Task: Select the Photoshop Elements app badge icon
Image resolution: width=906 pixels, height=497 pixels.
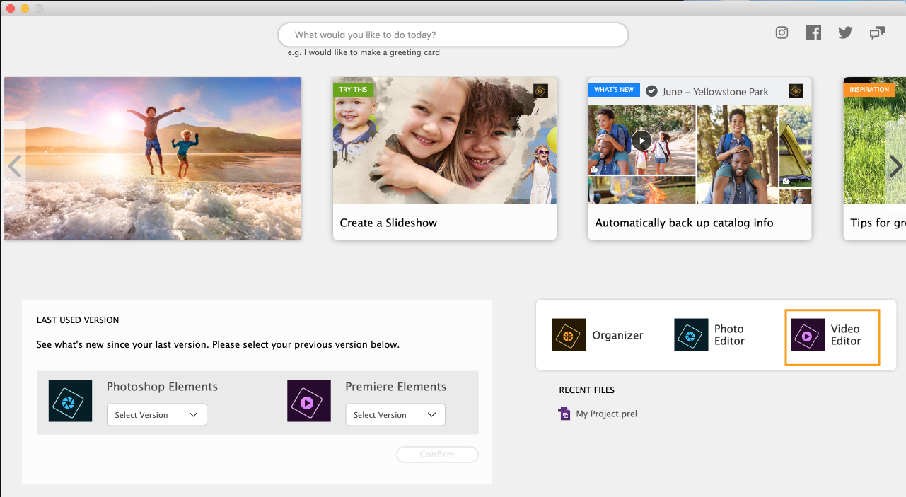Action: 69,401
